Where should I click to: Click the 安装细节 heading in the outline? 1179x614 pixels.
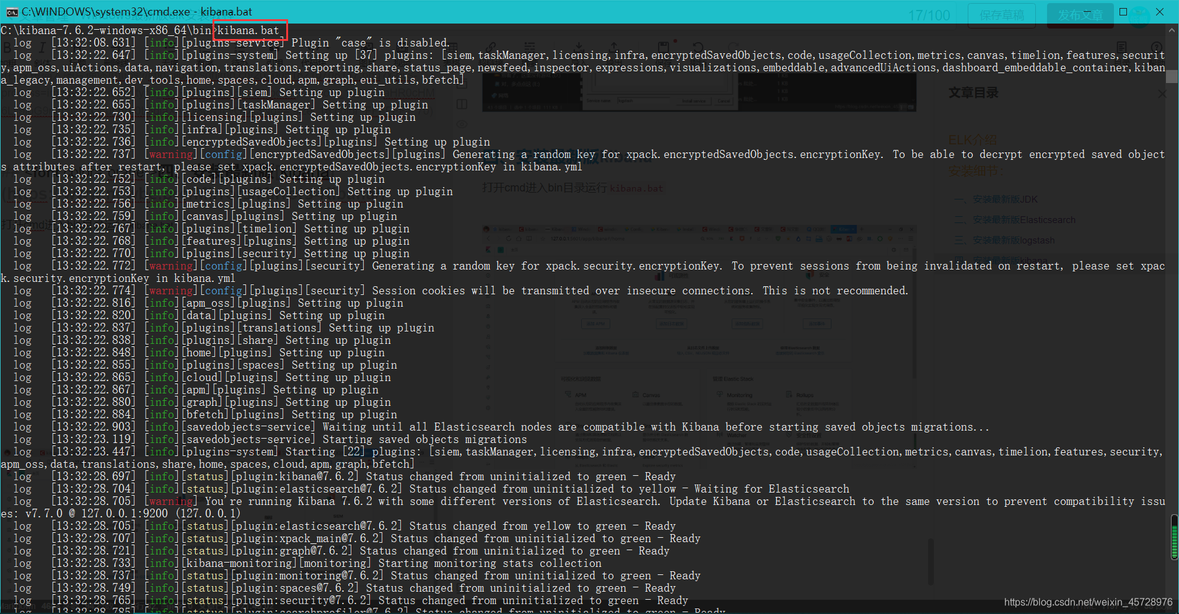pos(976,170)
